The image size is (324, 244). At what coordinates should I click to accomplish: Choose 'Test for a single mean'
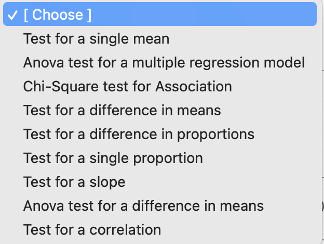[96, 39]
